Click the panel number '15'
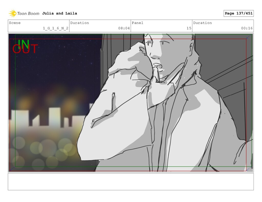Image resolution: width=262 pixels, height=202 pixels. (x=189, y=28)
